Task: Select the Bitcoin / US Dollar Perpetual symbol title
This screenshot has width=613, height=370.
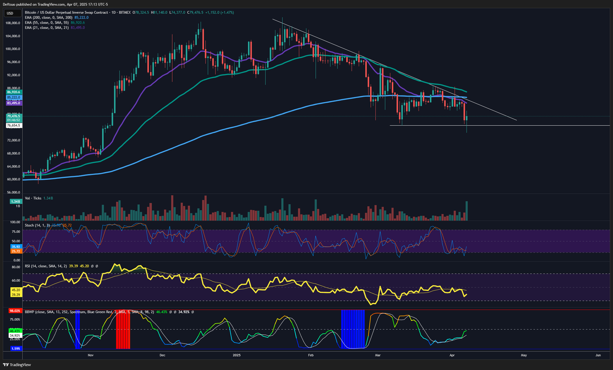Action: [77, 12]
